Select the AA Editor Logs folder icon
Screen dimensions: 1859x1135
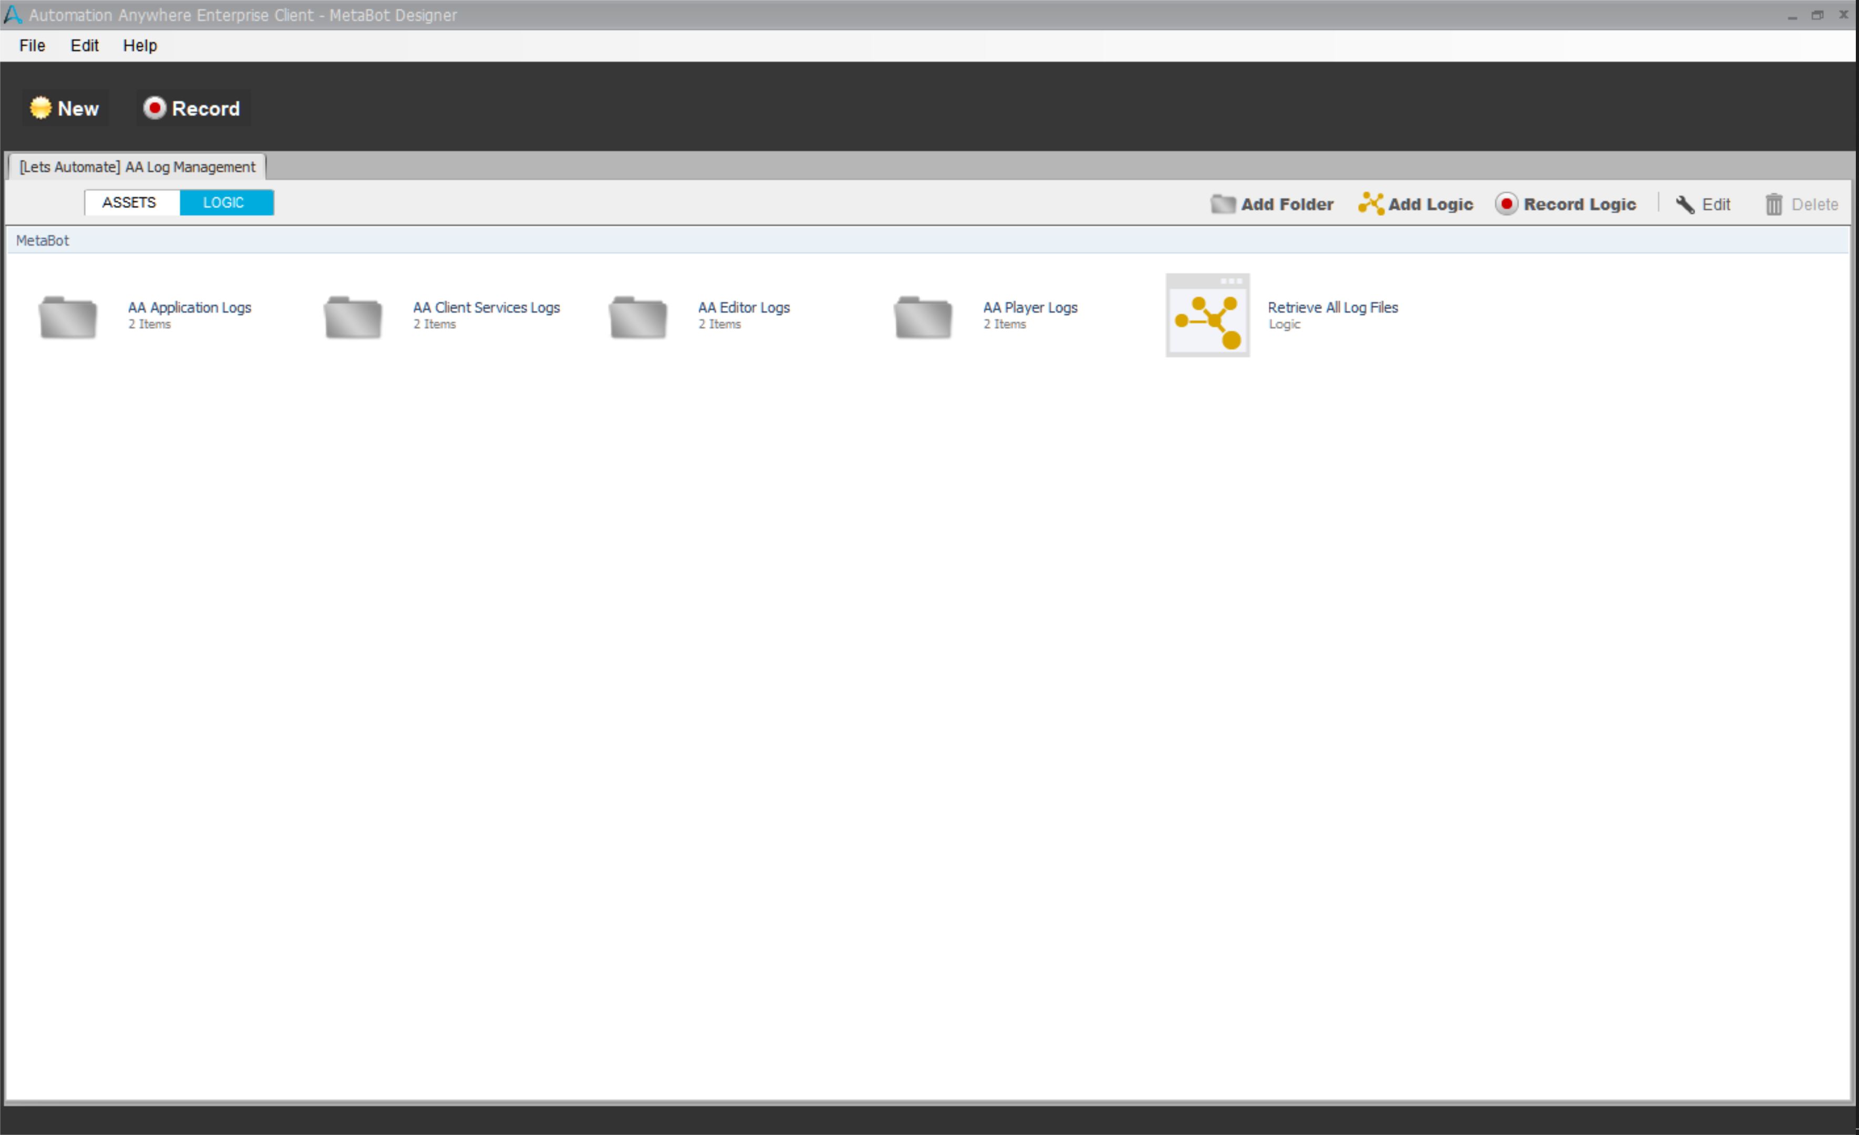pos(637,317)
